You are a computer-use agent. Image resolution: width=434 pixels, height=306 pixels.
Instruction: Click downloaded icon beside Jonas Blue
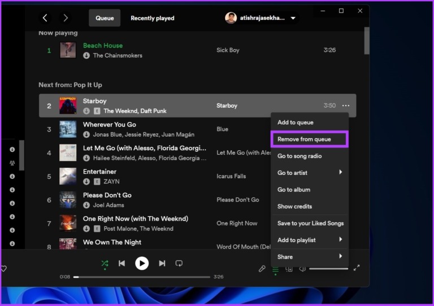click(x=86, y=134)
